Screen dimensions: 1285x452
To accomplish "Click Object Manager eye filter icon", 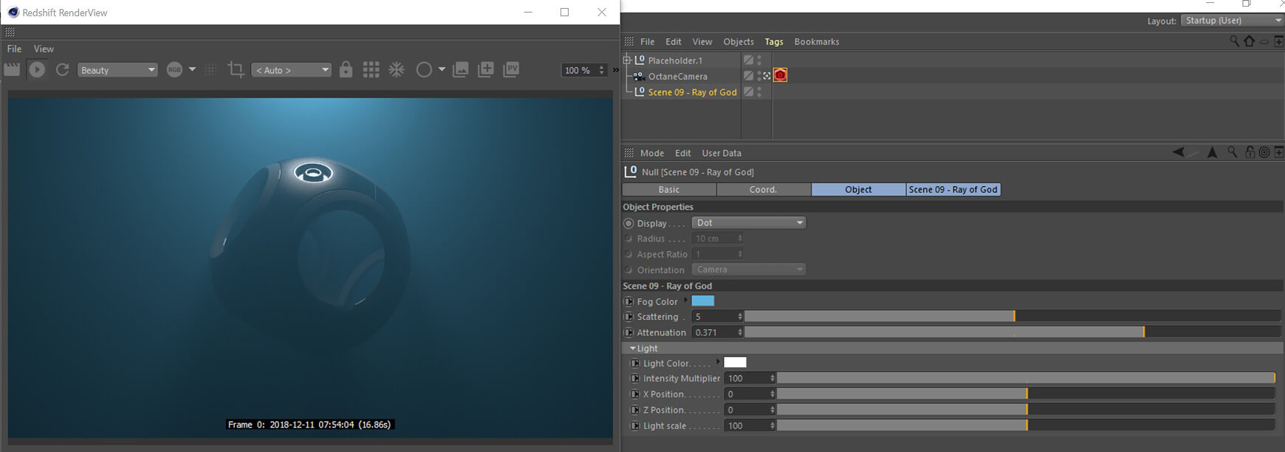I will pos(1264,42).
